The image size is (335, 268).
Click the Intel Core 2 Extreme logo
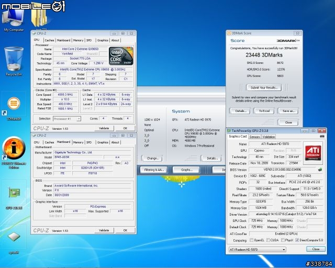pyautogui.click(x=121, y=56)
